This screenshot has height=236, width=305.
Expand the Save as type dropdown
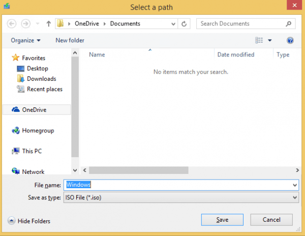[295, 197]
